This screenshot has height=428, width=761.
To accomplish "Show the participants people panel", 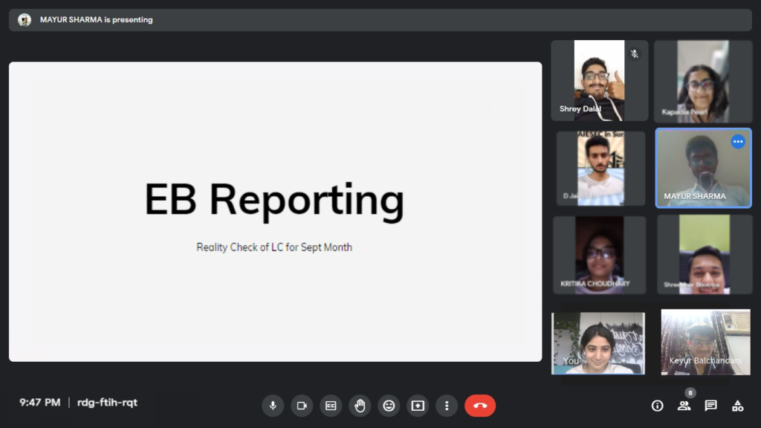I will click(684, 406).
